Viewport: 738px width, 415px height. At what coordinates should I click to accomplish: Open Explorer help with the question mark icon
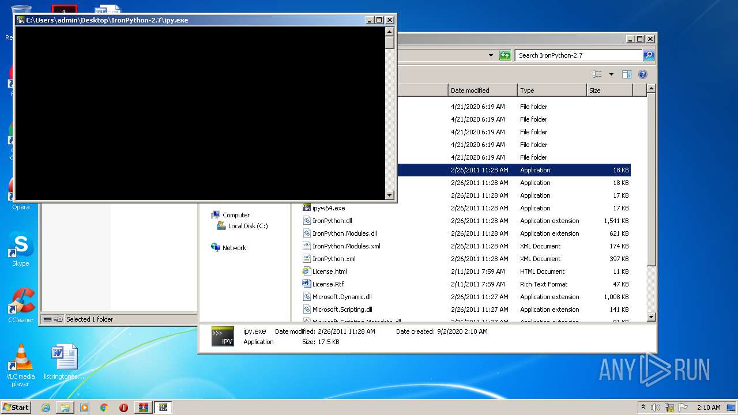pos(643,74)
